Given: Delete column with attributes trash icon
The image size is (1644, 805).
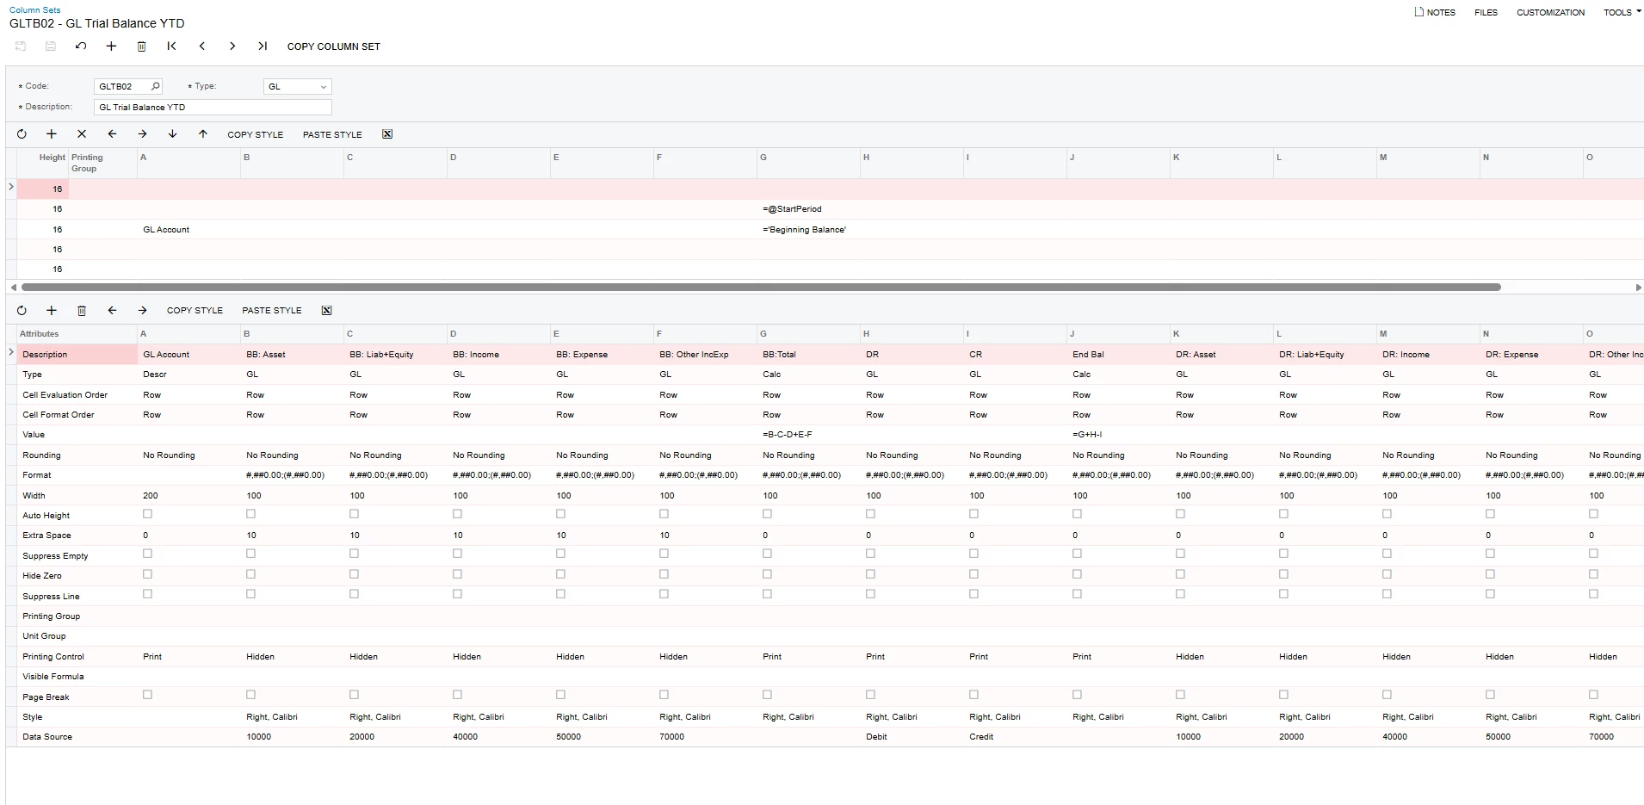Looking at the screenshot, I should tap(82, 311).
